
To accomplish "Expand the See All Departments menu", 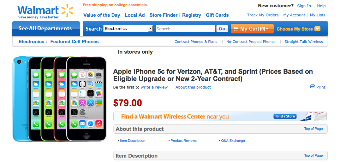I will click(x=46, y=28).
